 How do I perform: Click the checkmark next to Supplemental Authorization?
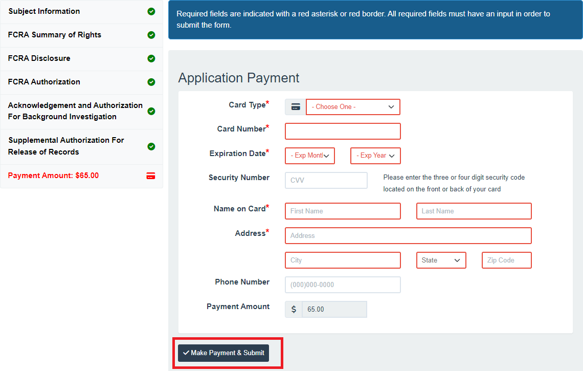click(151, 146)
